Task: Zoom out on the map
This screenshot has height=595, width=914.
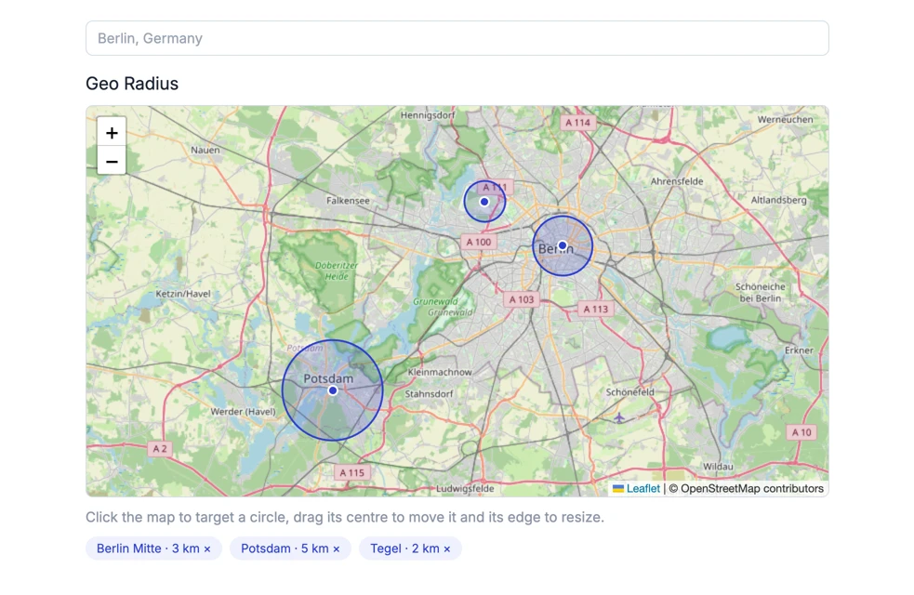Action: pyautogui.click(x=112, y=162)
